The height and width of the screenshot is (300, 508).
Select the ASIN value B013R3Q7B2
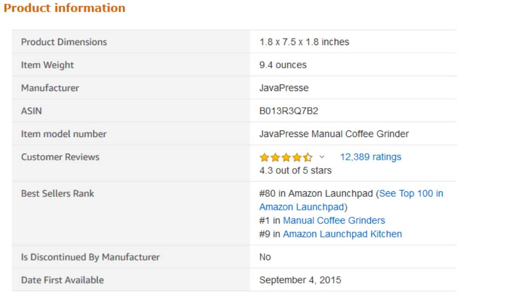(x=289, y=111)
